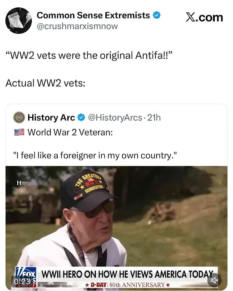Viewport: 233px width, 291px height.
Task: Click the blue verified badge beside Common Sense Extremists
Action: click(x=156, y=15)
